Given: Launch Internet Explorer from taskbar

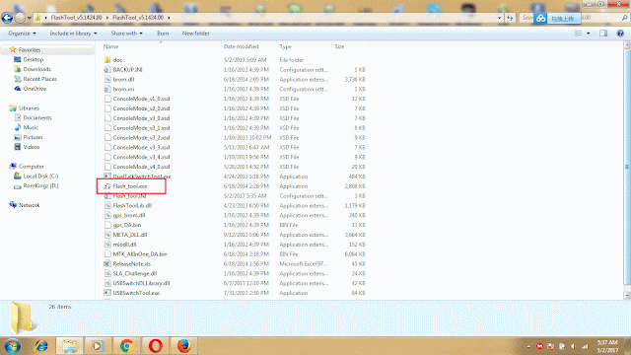Looking at the screenshot, I should (41, 346).
